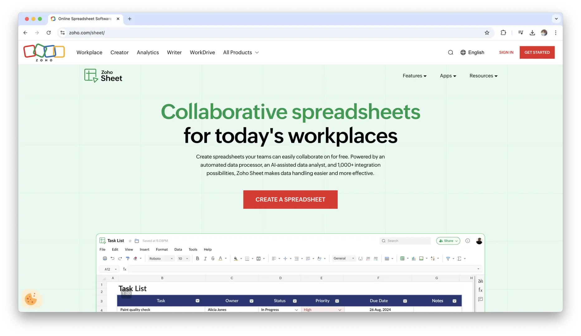Viewport: 581px width, 336px height.
Task: Open the Tools menu in the sheet
Action: point(193,250)
